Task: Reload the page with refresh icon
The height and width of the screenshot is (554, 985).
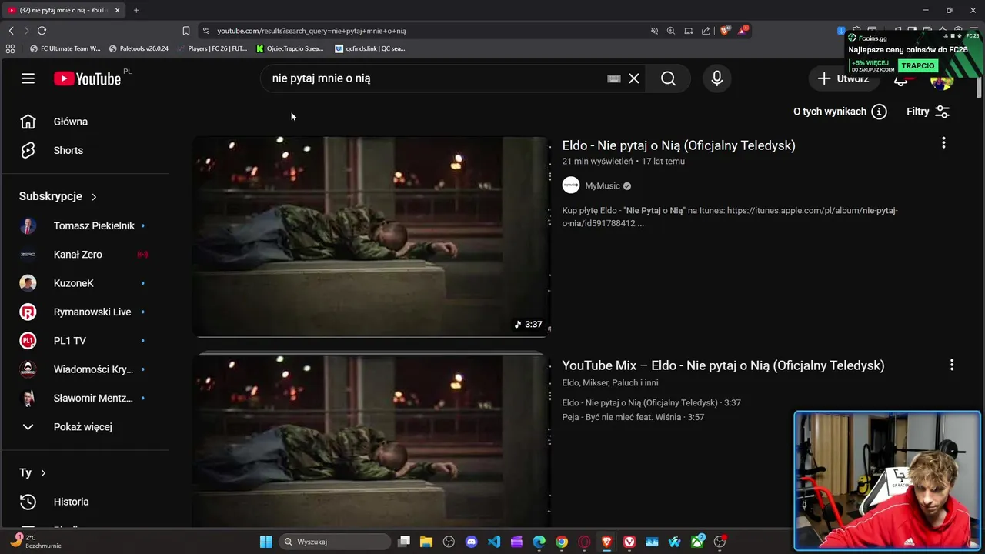Action: (42, 31)
